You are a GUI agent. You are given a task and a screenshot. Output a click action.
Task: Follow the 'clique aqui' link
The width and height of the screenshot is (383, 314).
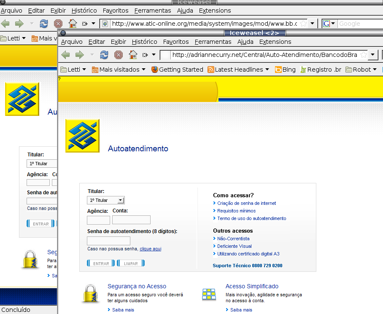coord(151,249)
